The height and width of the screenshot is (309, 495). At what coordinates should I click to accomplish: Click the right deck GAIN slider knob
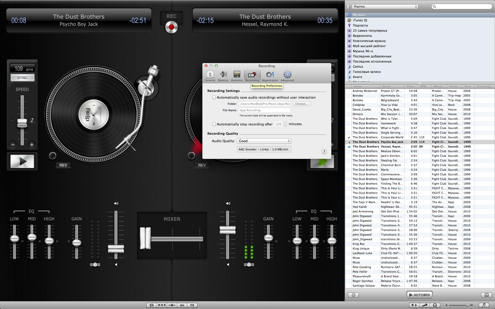click(x=268, y=238)
